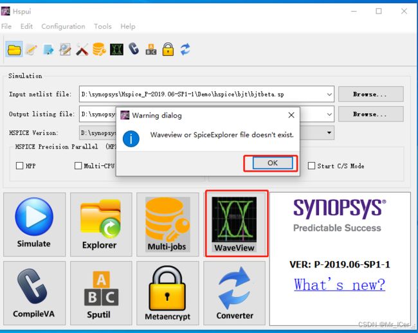Expand the Input netlist file dropdown
The width and height of the screenshot is (418, 333).
329,94
